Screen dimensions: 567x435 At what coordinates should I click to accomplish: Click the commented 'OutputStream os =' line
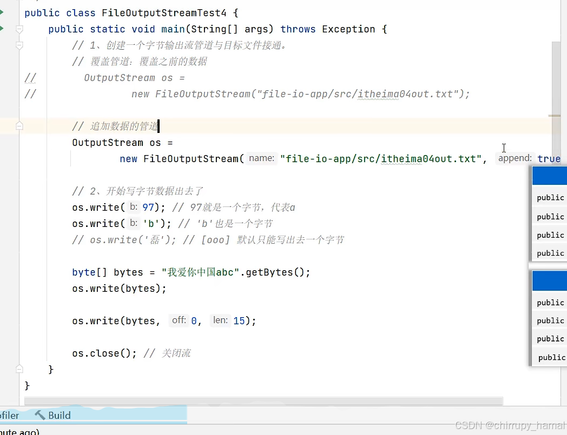point(134,78)
